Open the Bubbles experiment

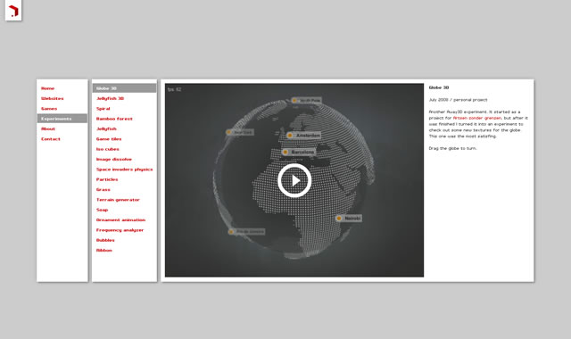pyautogui.click(x=105, y=240)
